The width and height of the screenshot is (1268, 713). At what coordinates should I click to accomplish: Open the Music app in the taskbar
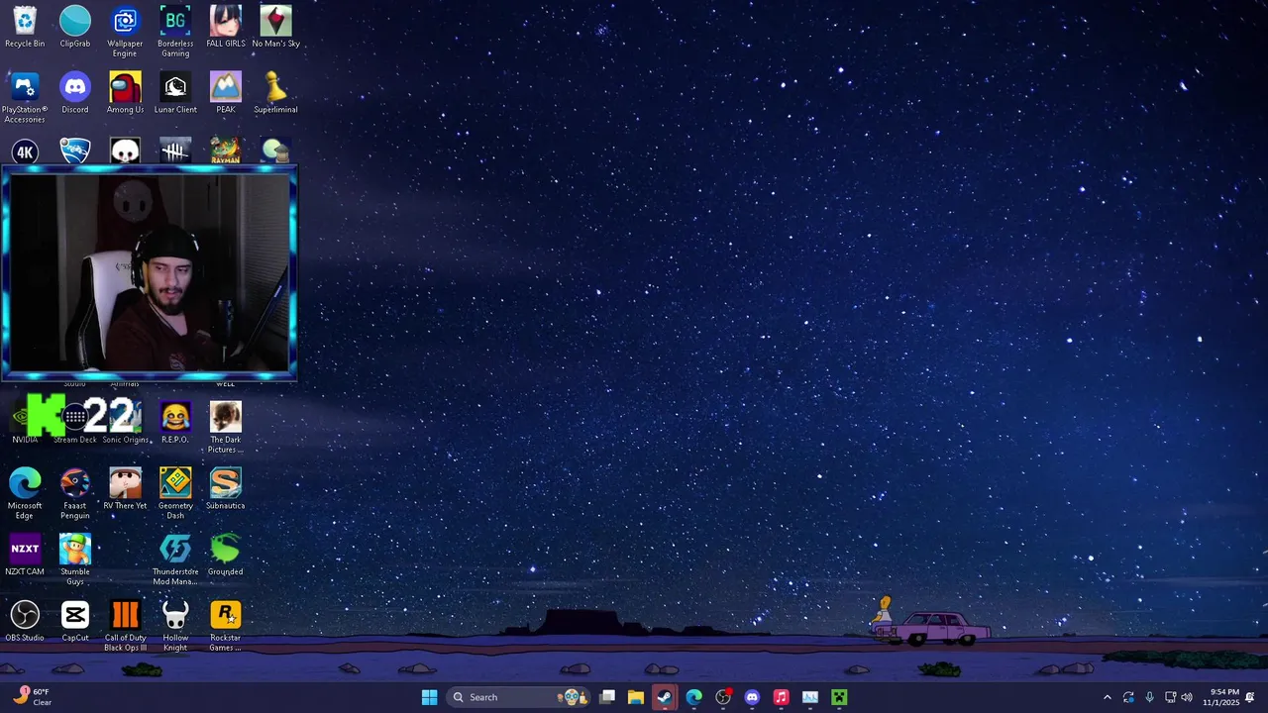pos(781,697)
